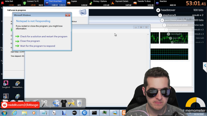Image resolution: width=207 pixels, height=116 pixels.
Task: Open the crossed tools dock icon
Action: (44, 103)
